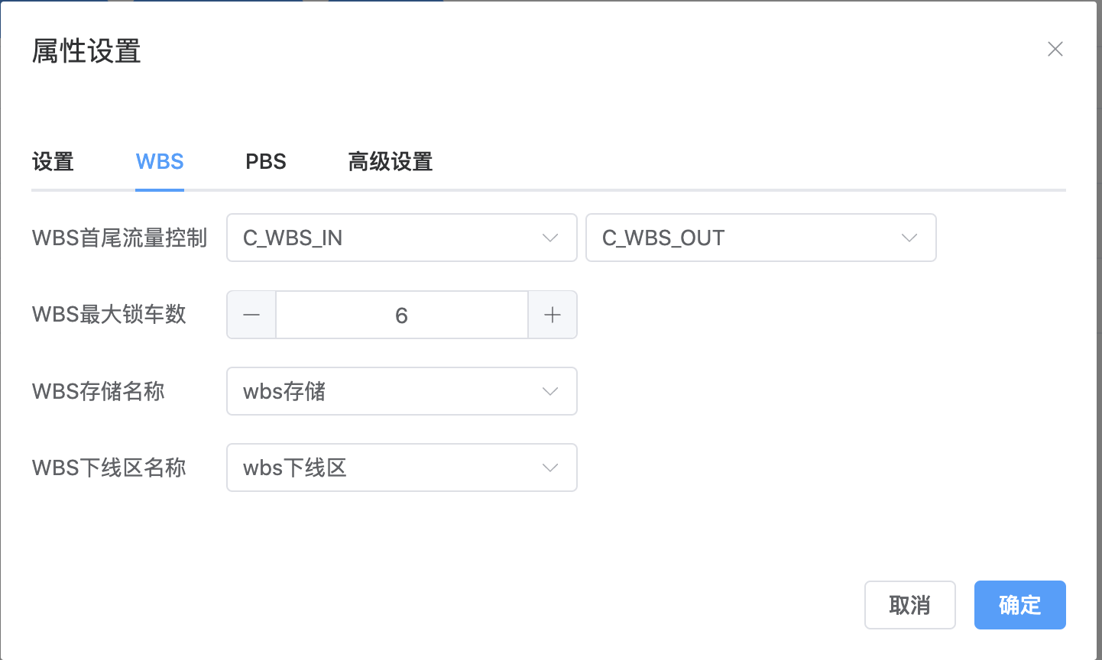This screenshot has width=1102, height=660.
Task: Click the chevron arrow in the wbs存储 dropdown
Action: 550,391
